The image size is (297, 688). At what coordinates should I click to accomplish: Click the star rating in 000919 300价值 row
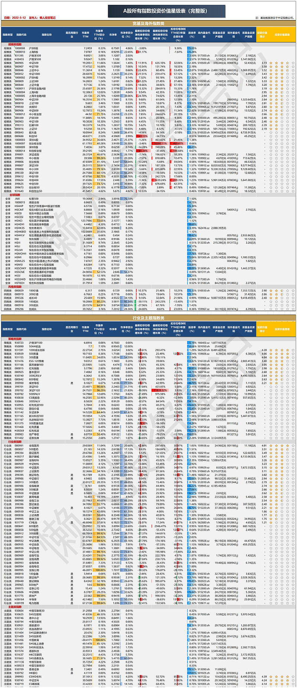pos(281,294)
